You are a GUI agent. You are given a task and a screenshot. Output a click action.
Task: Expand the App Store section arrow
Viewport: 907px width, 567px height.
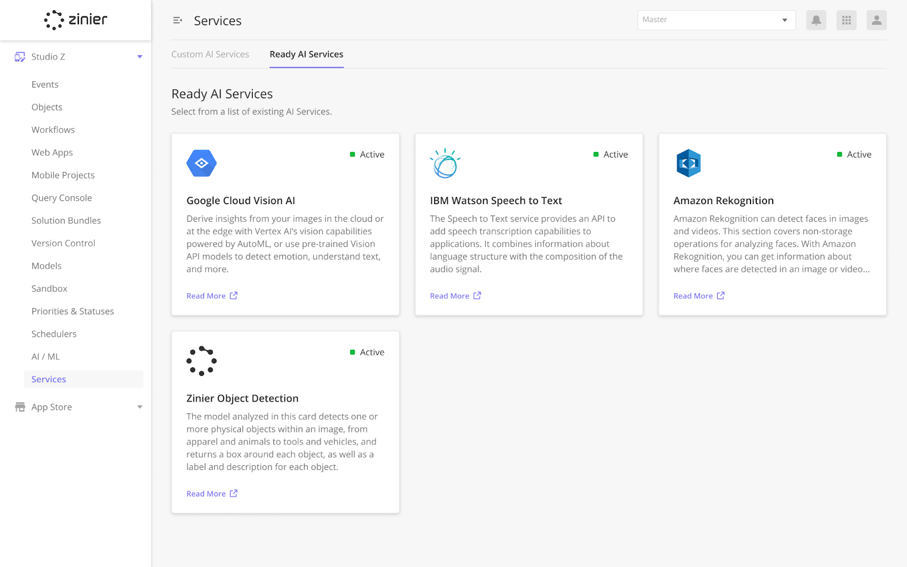[x=140, y=407]
